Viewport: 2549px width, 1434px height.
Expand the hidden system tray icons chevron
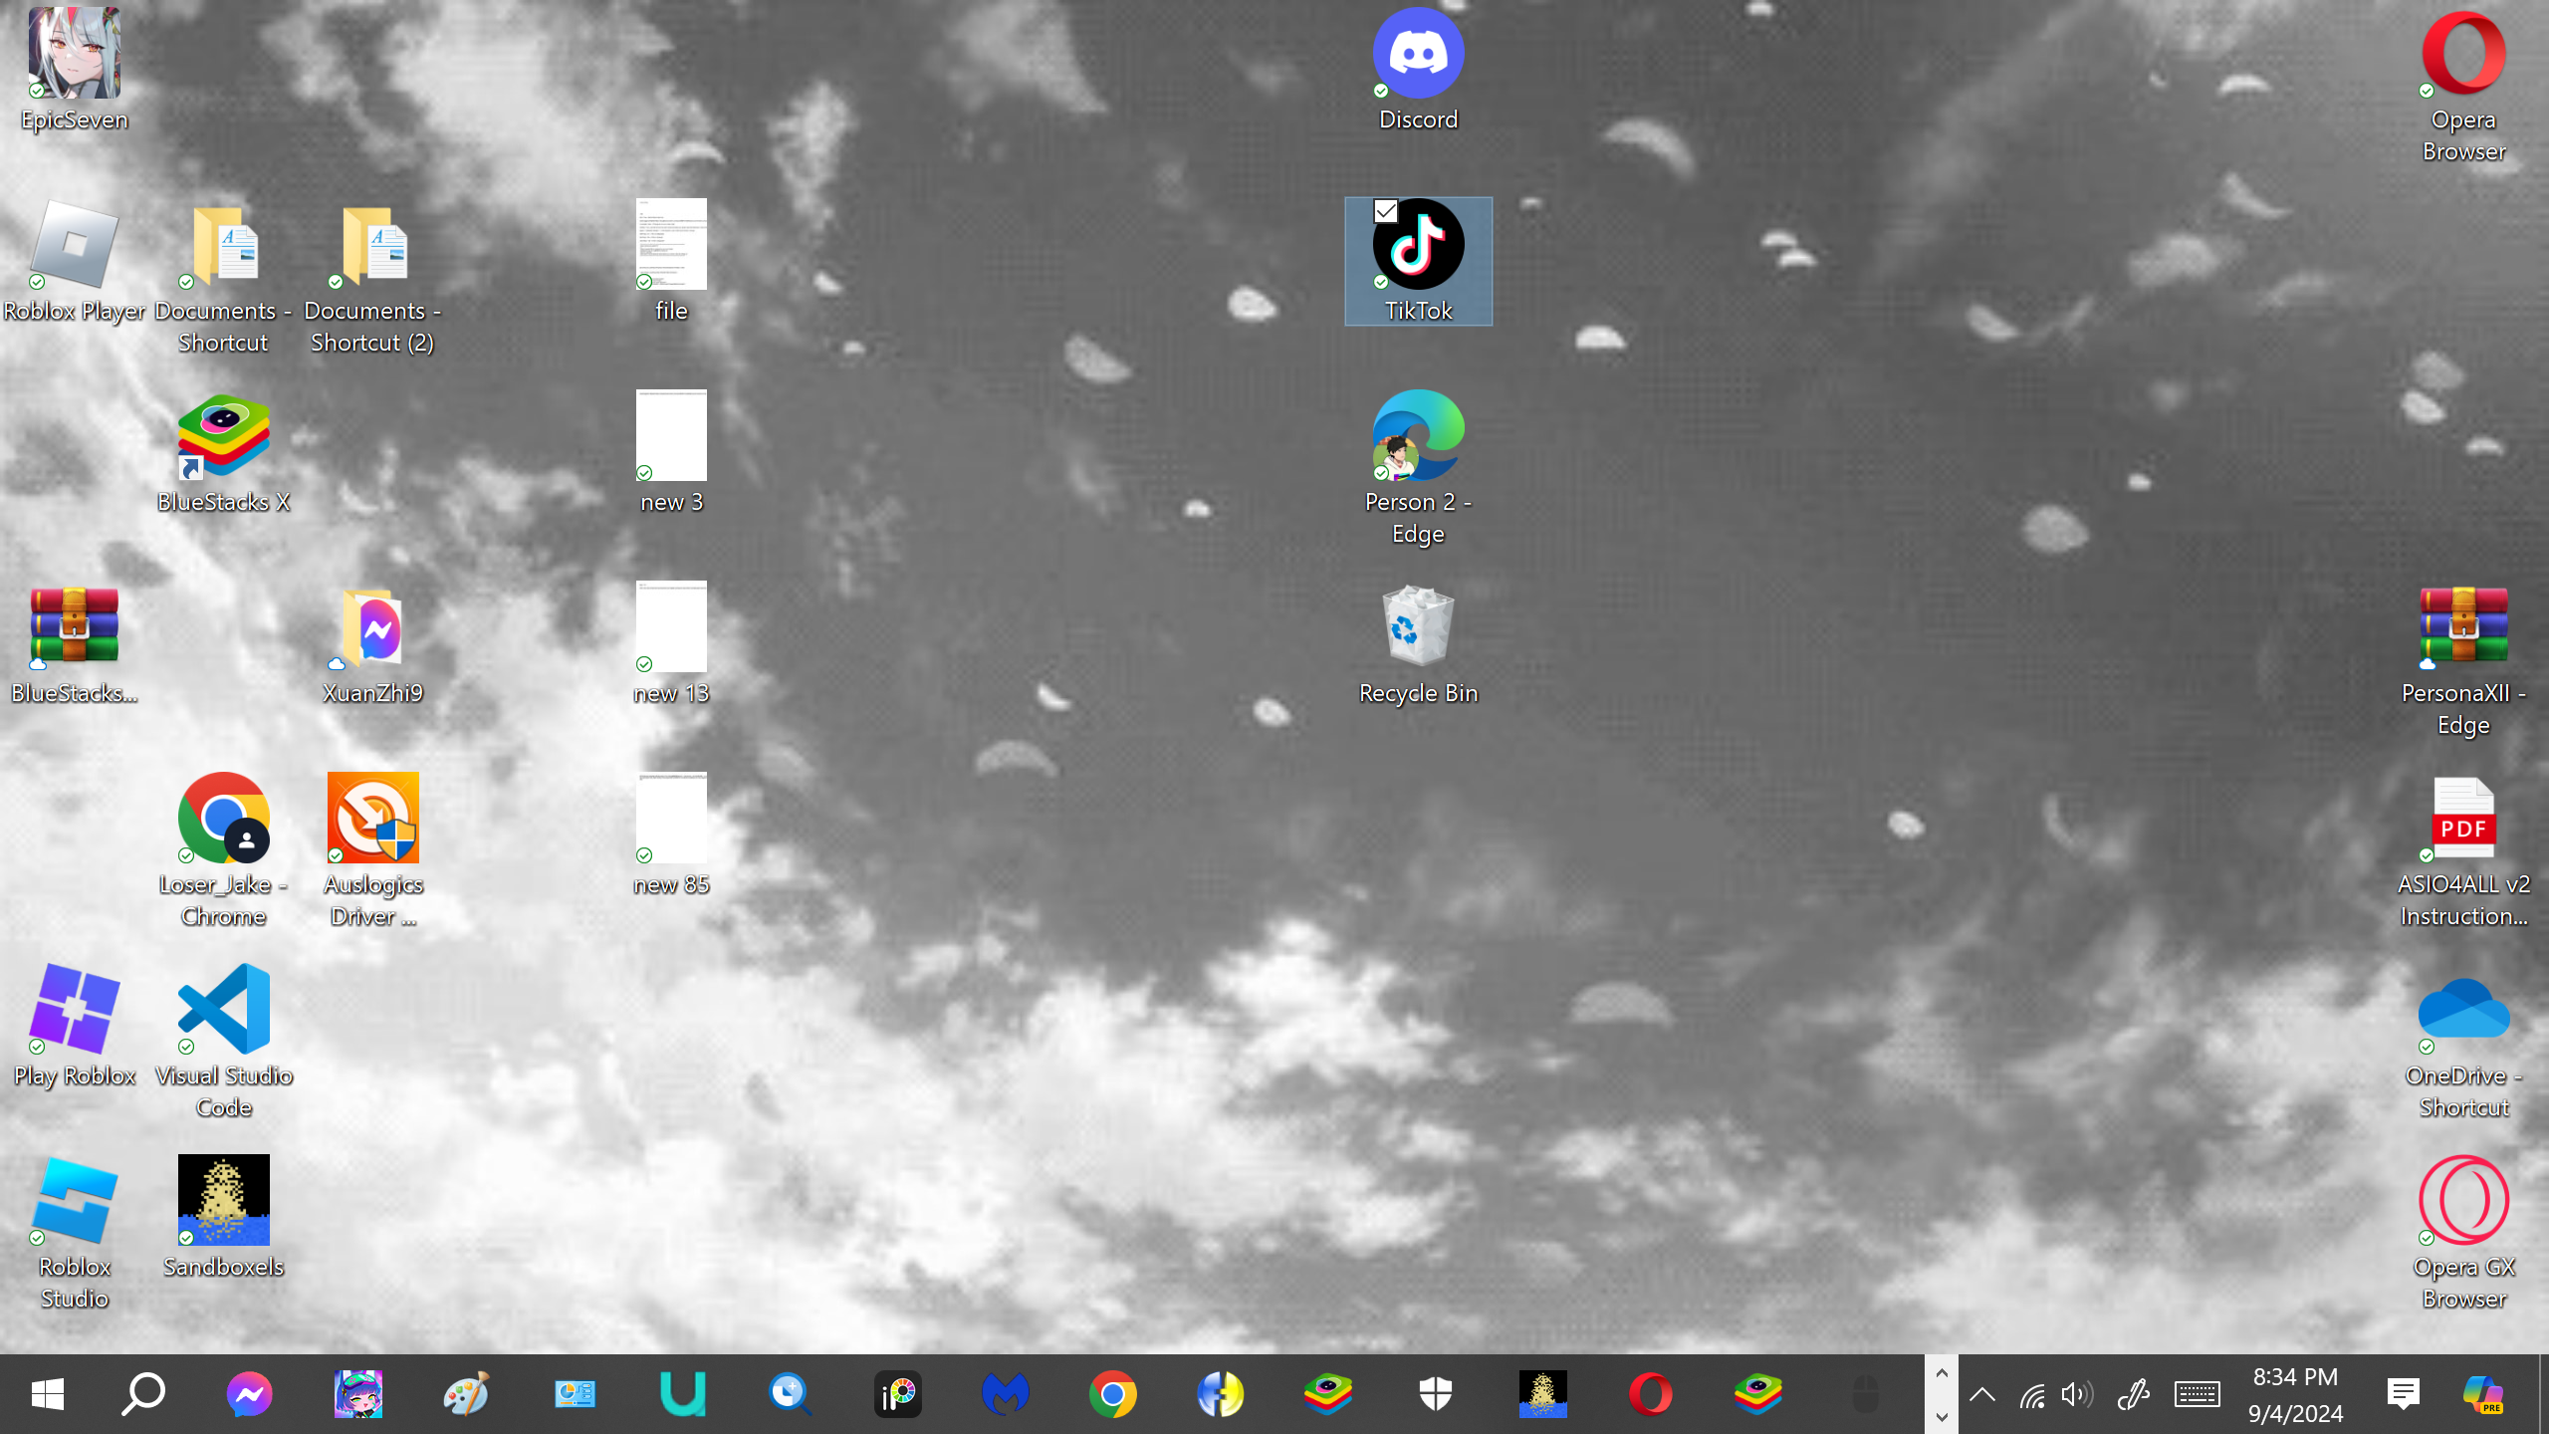point(1981,1394)
